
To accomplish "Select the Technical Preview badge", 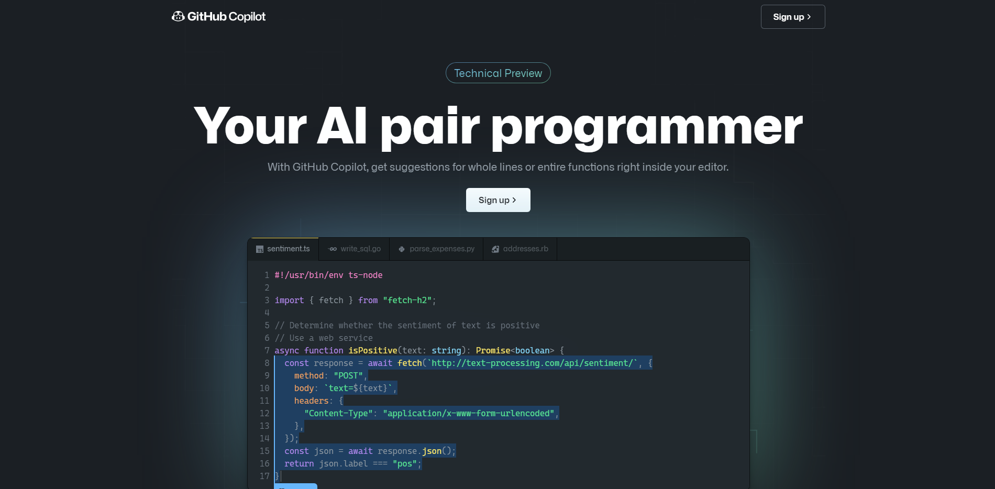I will pyautogui.click(x=498, y=73).
